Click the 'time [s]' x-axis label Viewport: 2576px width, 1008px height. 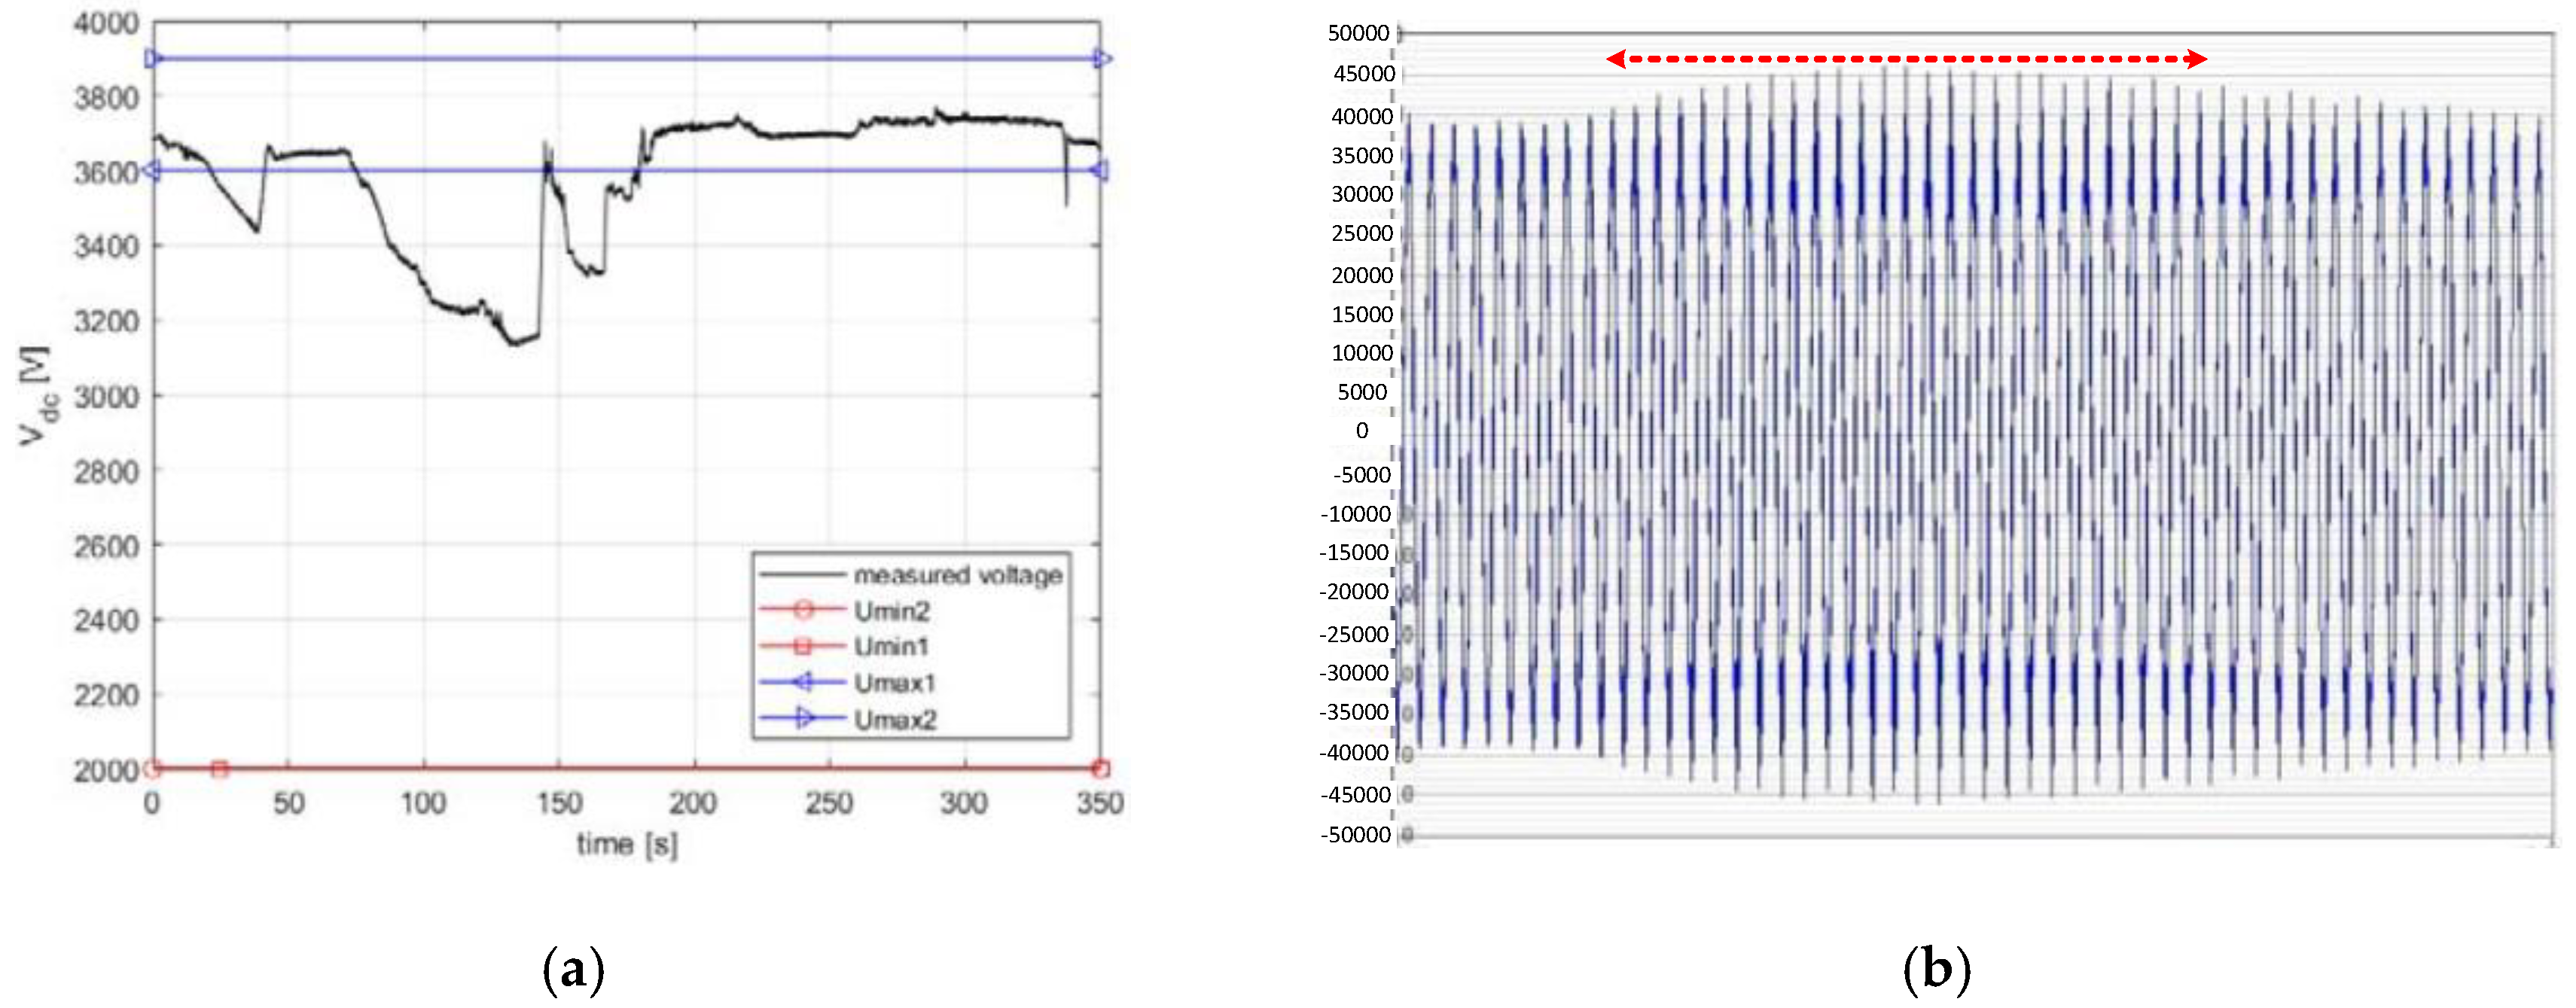click(x=627, y=845)
